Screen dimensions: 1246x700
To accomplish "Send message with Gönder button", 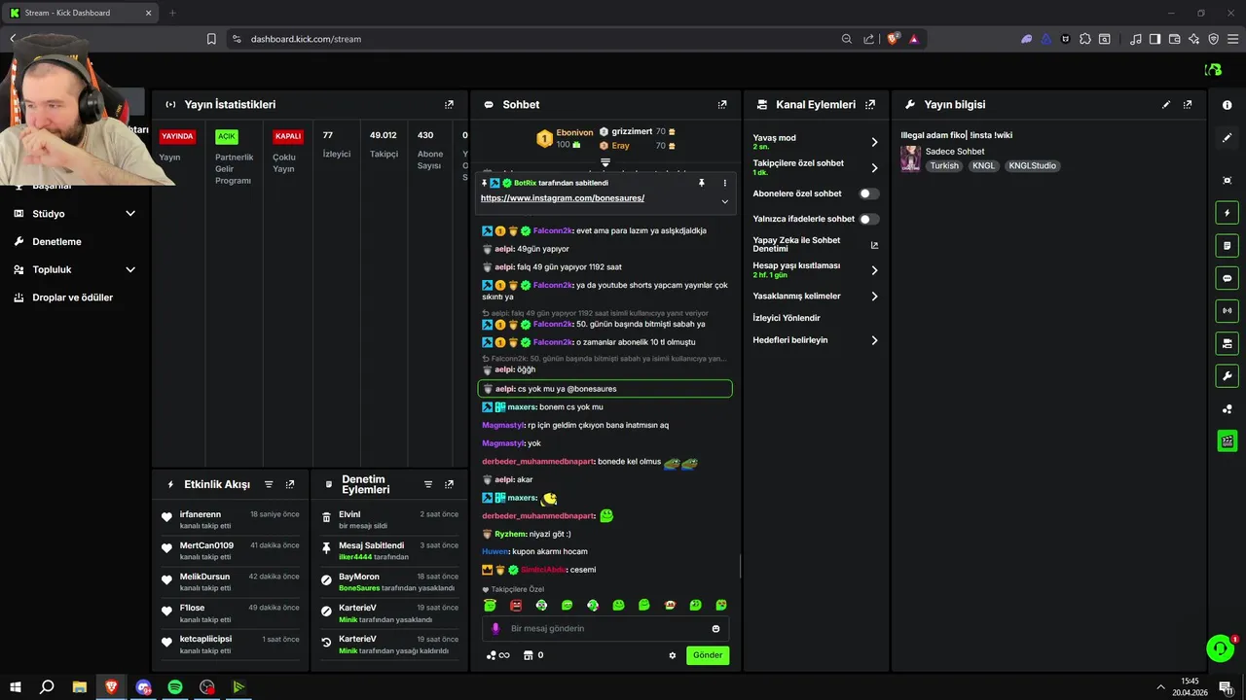I will point(708,655).
